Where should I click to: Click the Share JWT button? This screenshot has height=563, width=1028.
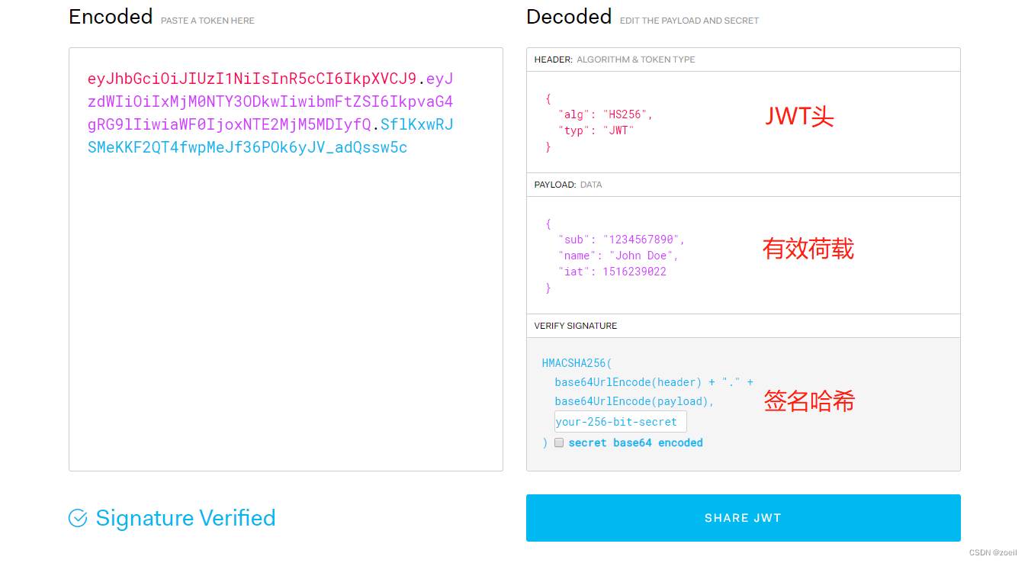743,518
